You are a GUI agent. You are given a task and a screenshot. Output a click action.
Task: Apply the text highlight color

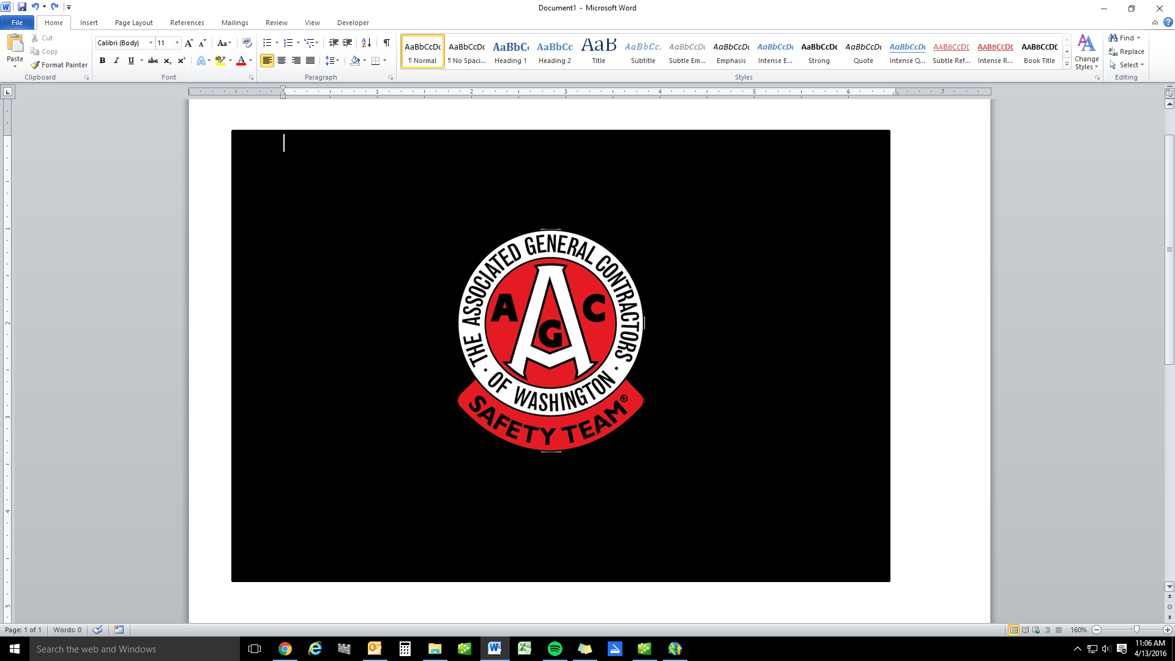coord(220,61)
